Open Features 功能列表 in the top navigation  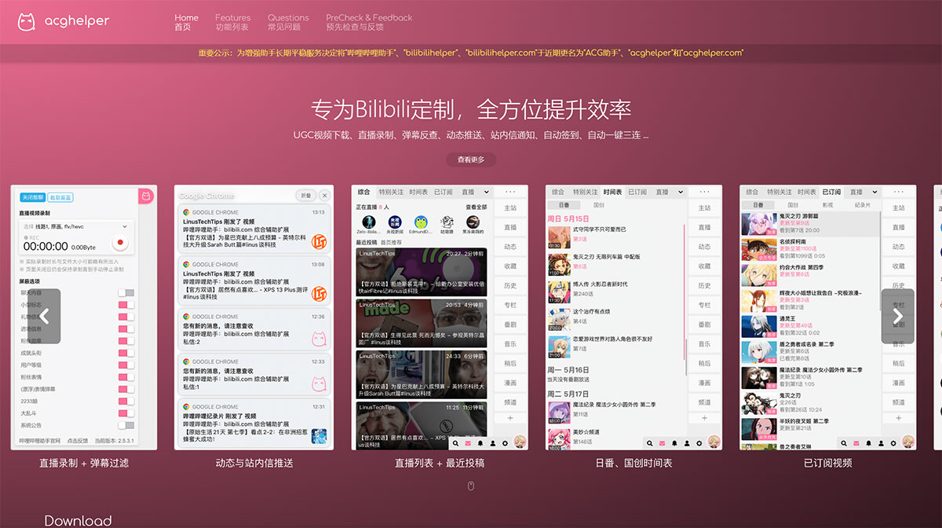[x=232, y=22]
